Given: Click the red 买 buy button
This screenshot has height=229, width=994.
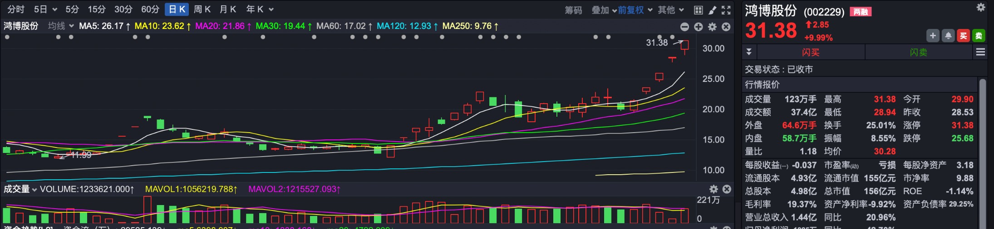Looking at the screenshot, I should pos(963,36).
